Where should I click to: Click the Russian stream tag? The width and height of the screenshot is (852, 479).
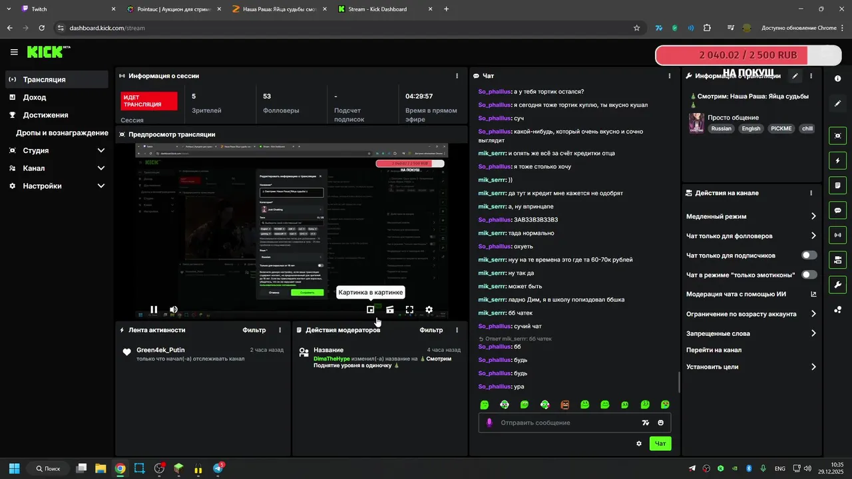(x=721, y=128)
